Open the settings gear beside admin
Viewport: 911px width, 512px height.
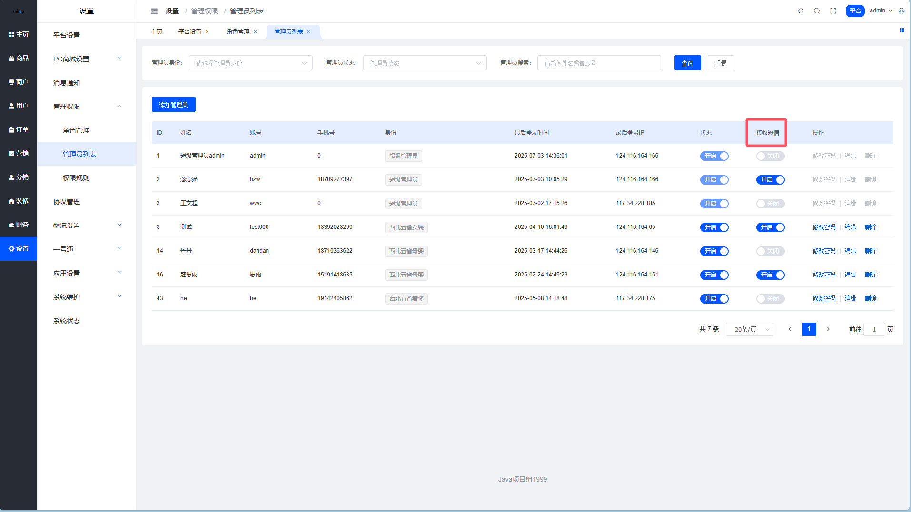point(901,11)
